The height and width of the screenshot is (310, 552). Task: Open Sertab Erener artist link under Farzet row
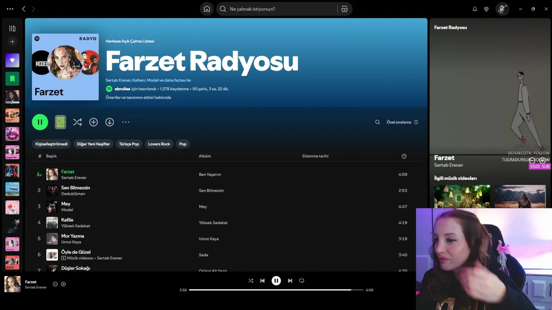point(74,177)
